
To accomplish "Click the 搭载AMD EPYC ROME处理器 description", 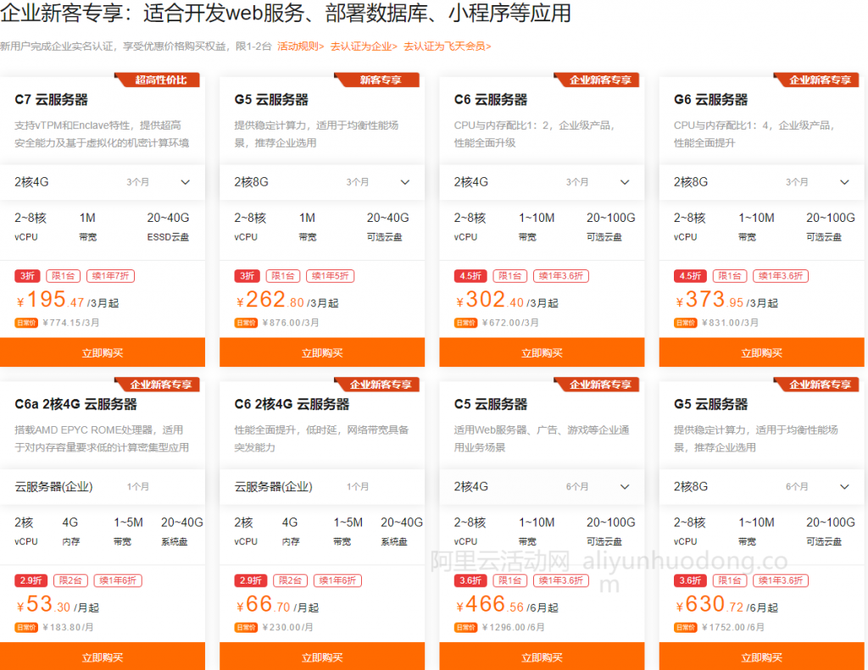I will coord(102,438).
